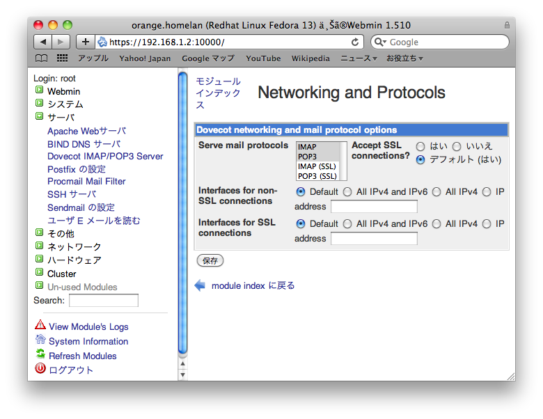Reload the page in address bar
Viewport: 543px width, 419px height.
(x=355, y=42)
